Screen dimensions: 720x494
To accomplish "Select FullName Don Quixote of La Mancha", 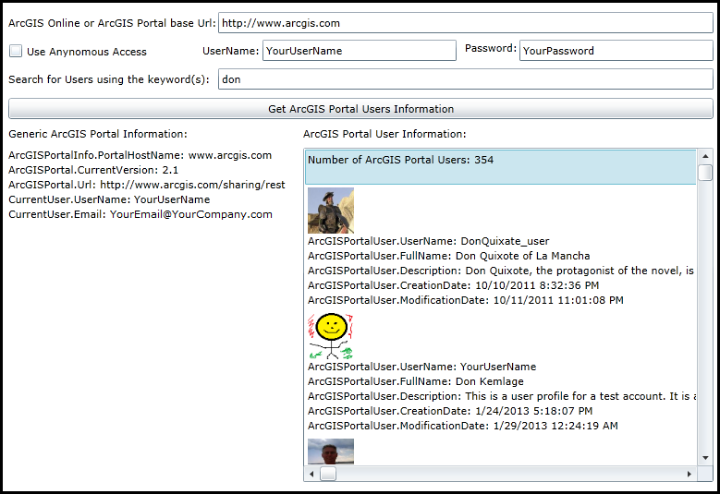I will tap(448, 256).
